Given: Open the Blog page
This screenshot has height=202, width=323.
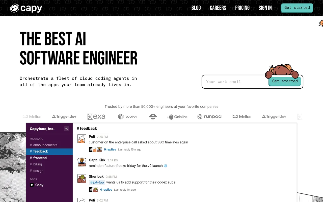Looking at the screenshot, I should click(x=196, y=8).
